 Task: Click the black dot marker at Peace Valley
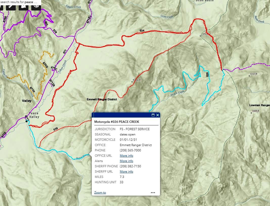pyautogui.click(x=27, y=121)
